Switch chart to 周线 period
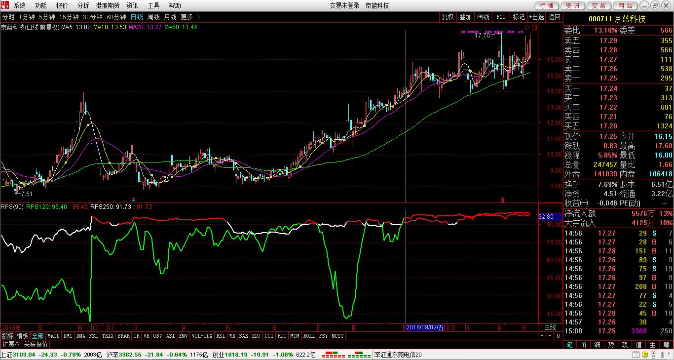The height and width of the screenshot is (360, 674). pyautogui.click(x=153, y=17)
